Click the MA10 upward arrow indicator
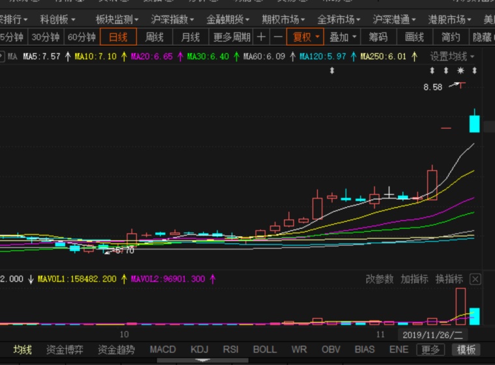The height and width of the screenshot is (365, 495). click(124, 57)
